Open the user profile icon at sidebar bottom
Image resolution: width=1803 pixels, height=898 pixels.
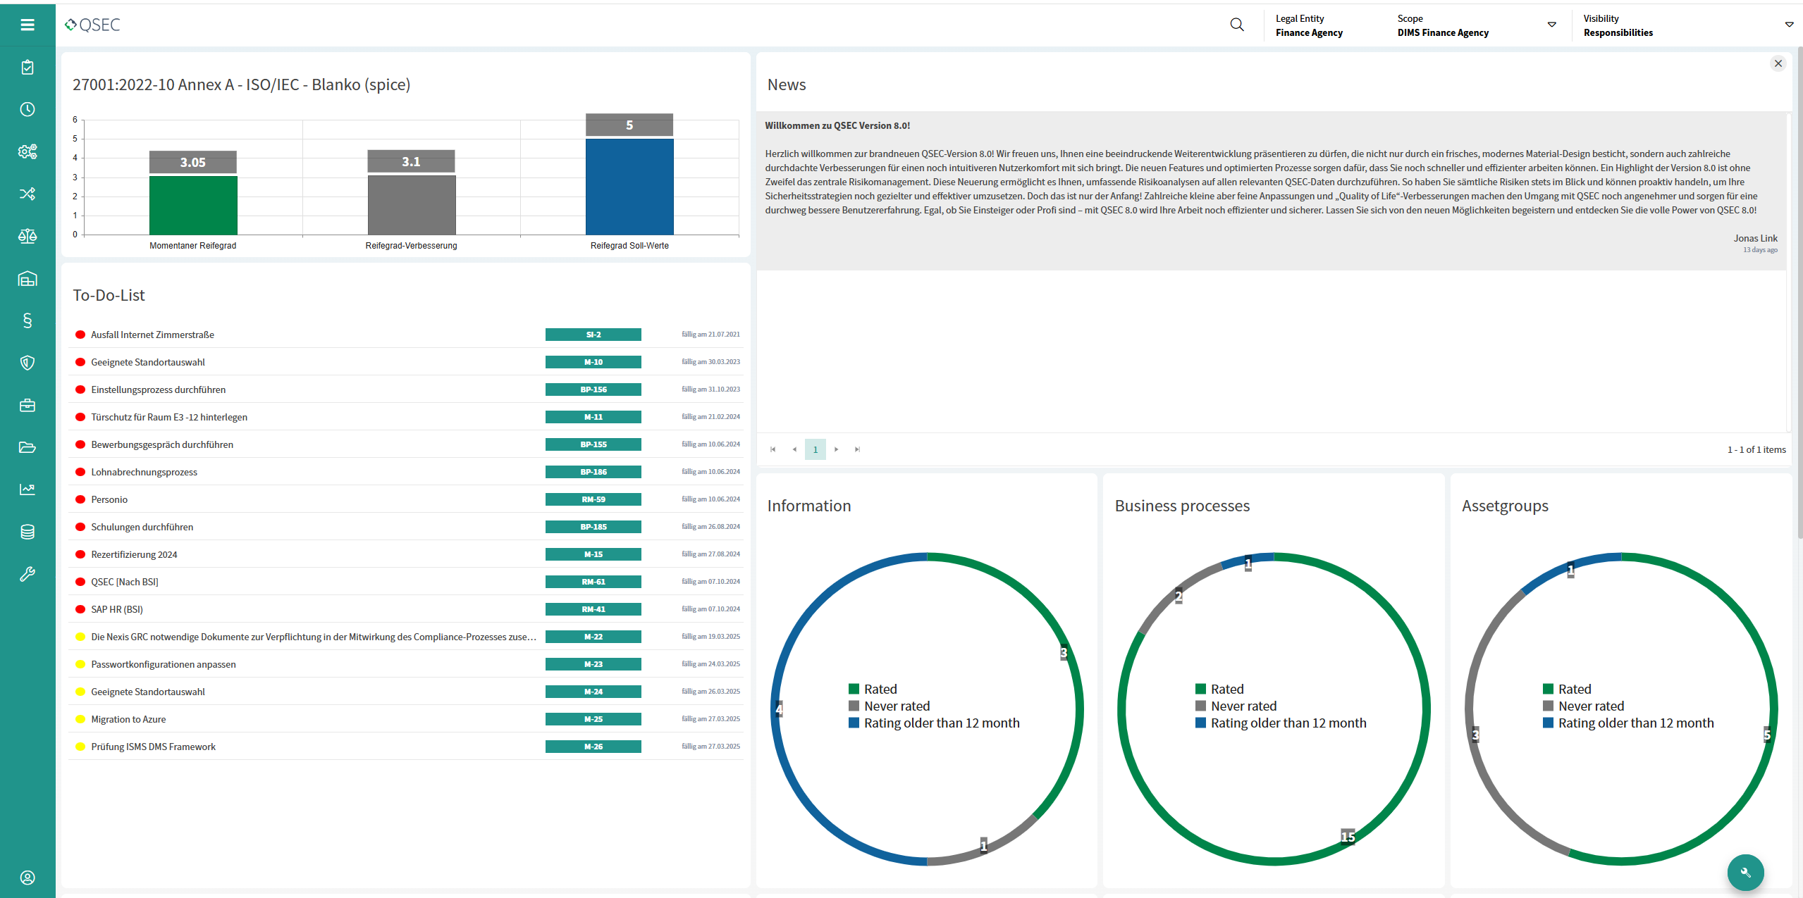27,878
